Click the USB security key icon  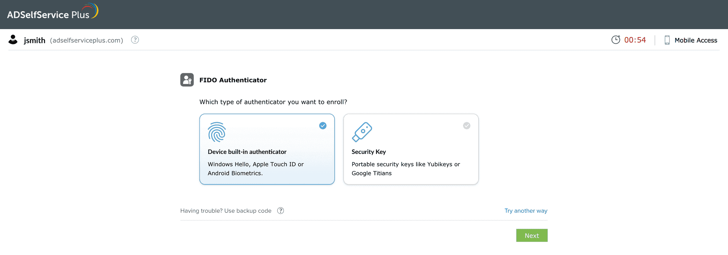tap(362, 132)
